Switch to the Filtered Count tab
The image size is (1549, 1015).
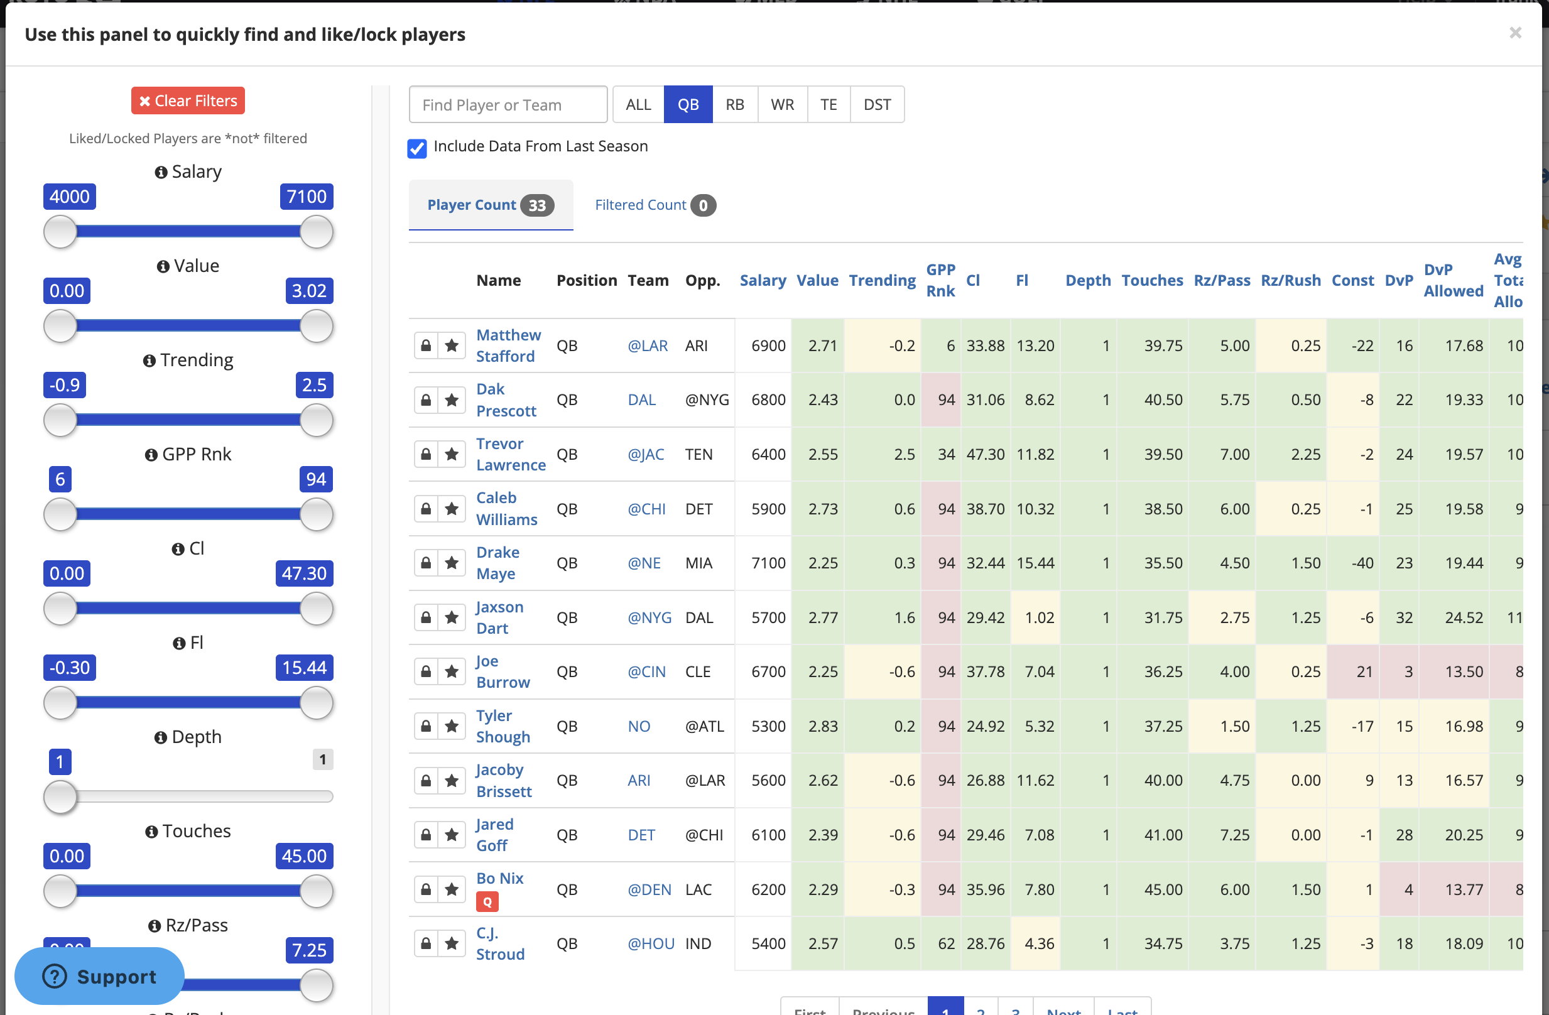coord(655,205)
